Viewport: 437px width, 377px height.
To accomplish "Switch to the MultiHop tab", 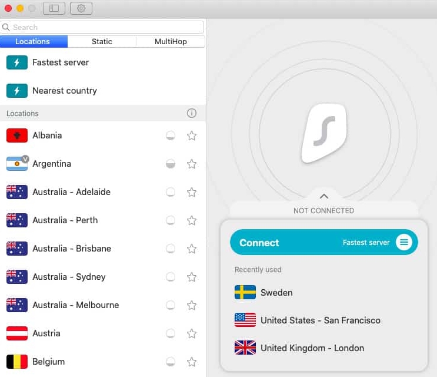I will coord(171,41).
